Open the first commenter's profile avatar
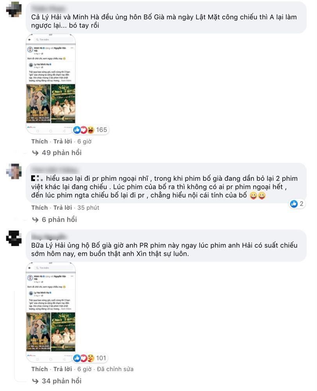This screenshot has width=317, height=391. tap(14, 9)
